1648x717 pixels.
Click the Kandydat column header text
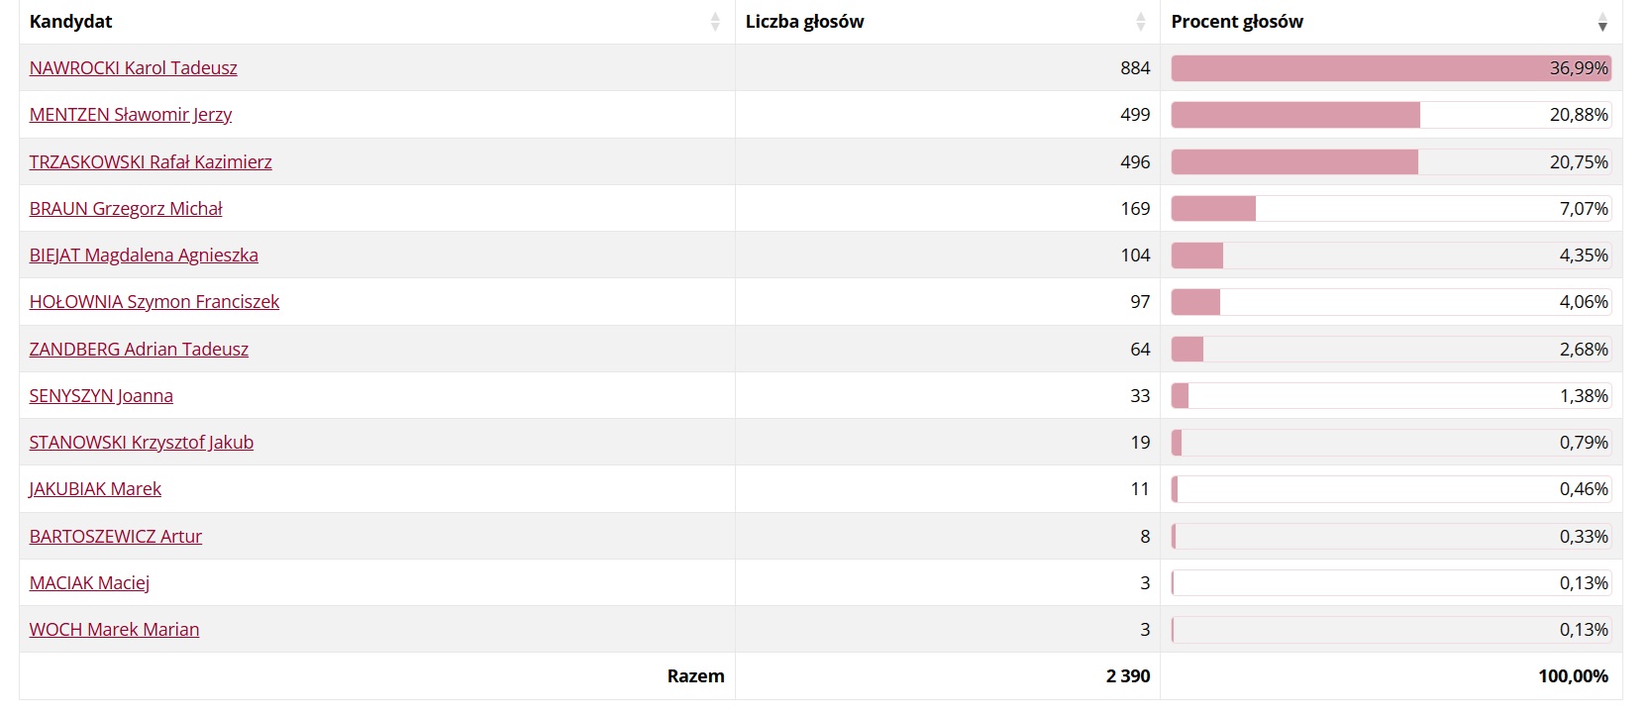point(70,22)
